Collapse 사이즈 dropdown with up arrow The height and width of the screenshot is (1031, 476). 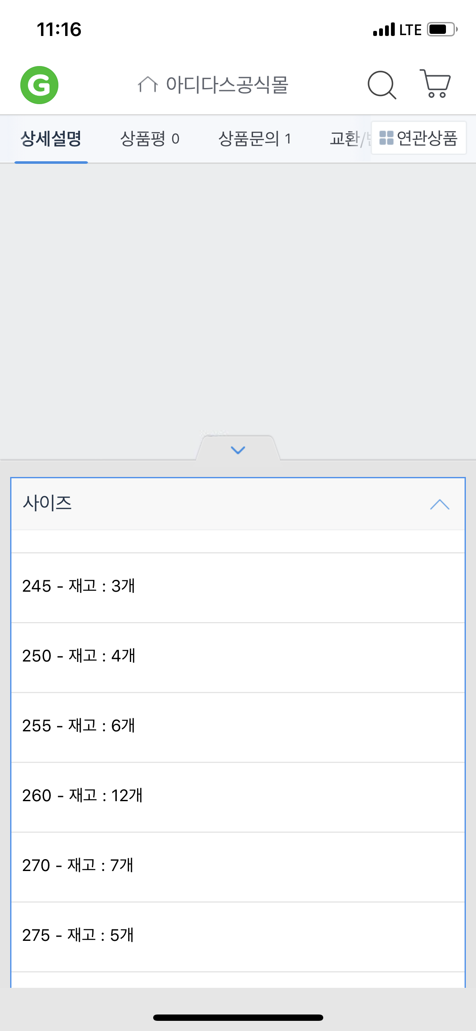tap(440, 504)
